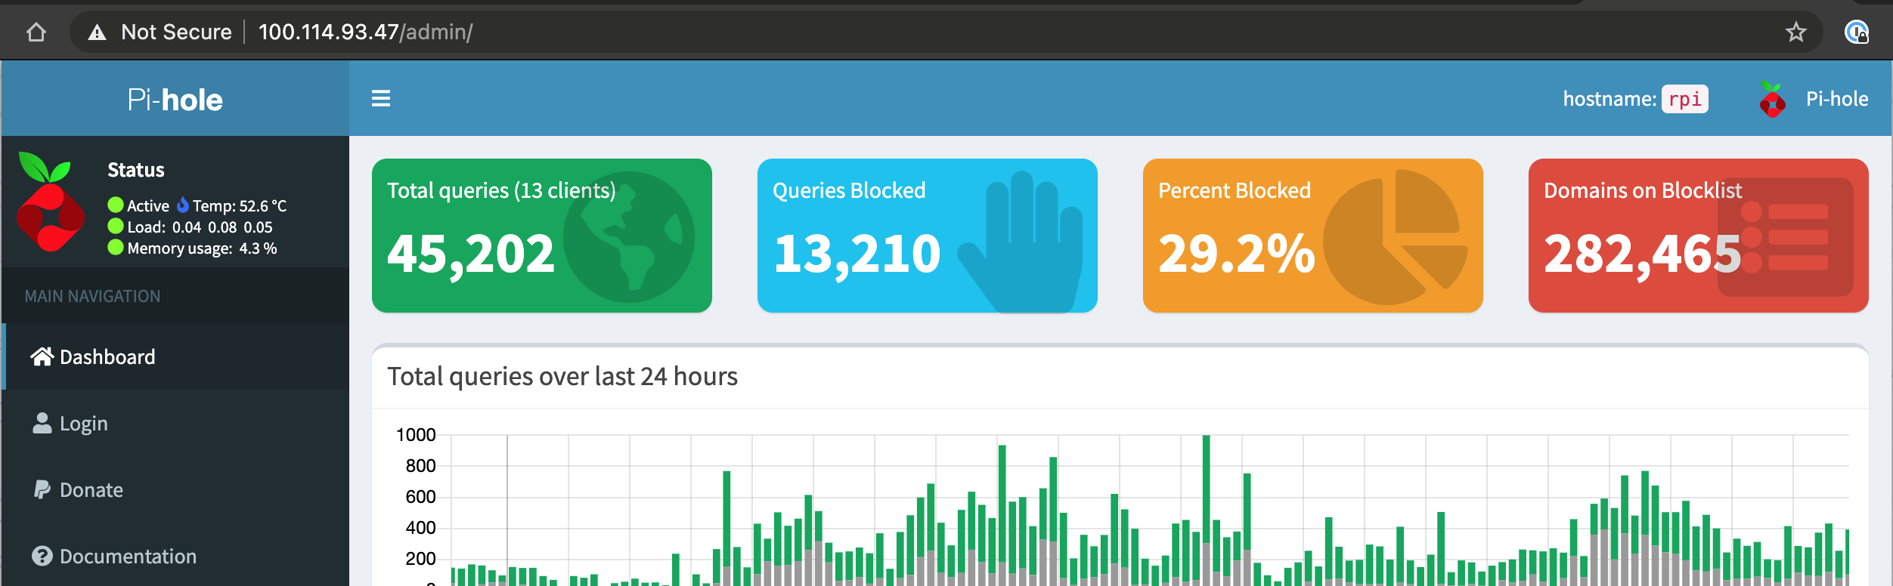Click the 400 y-axis label
This screenshot has width=1893, height=586.
[420, 528]
